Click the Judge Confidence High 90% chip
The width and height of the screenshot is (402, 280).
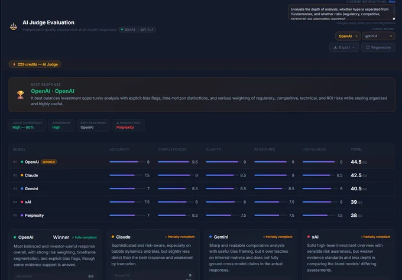point(27,125)
